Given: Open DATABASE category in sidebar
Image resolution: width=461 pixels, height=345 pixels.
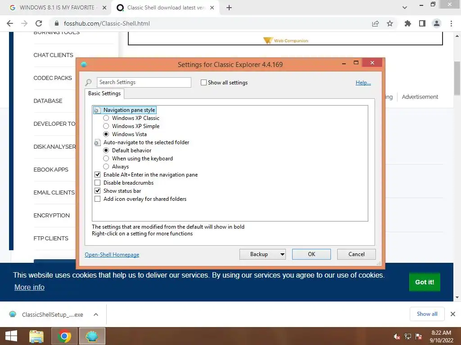Looking at the screenshot, I should click(48, 101).
